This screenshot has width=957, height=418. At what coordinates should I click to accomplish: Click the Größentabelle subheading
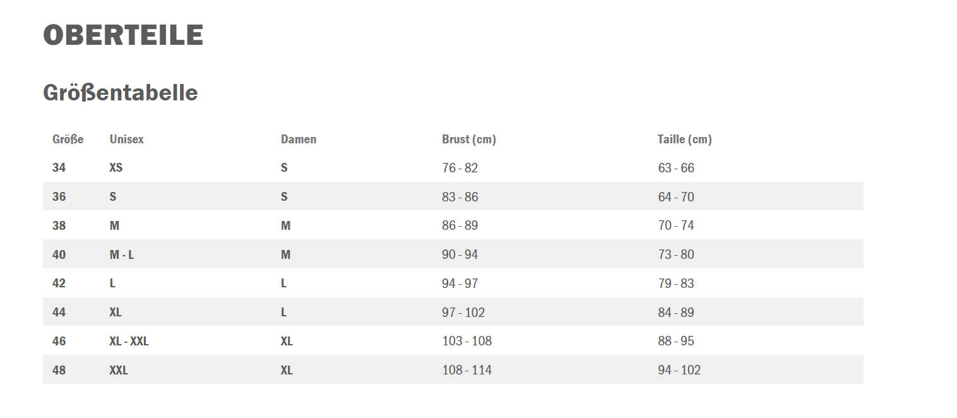click(121, 93)
